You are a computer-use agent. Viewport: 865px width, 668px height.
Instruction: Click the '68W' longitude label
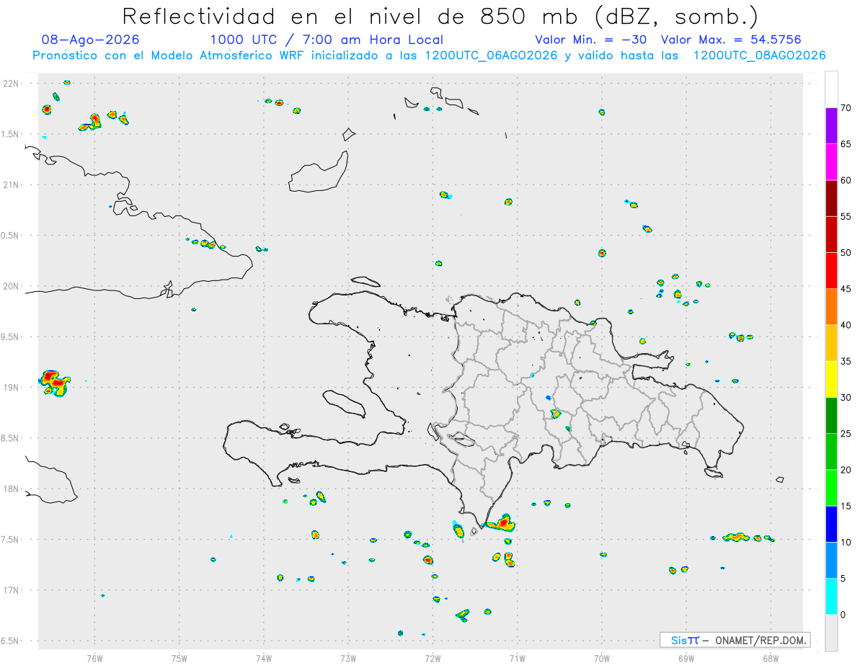[x=771, y=659]
